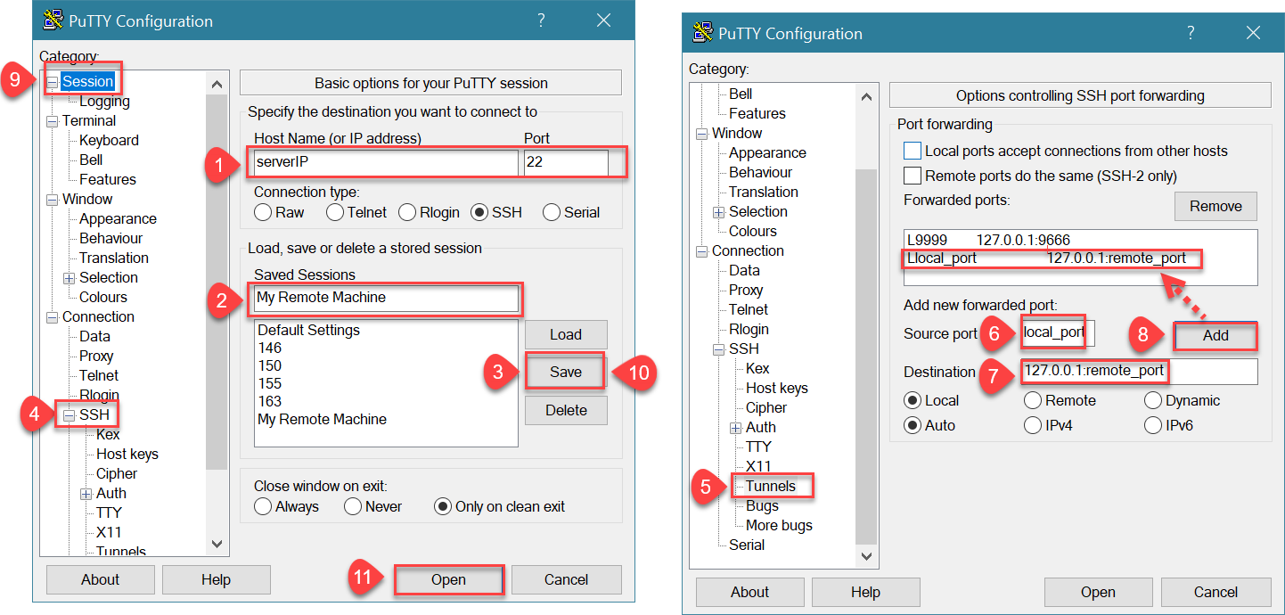This screenshot has width=1285, height=615.
Task: Expand the Auth node in the session options window
Action: (x=86, y=494)
